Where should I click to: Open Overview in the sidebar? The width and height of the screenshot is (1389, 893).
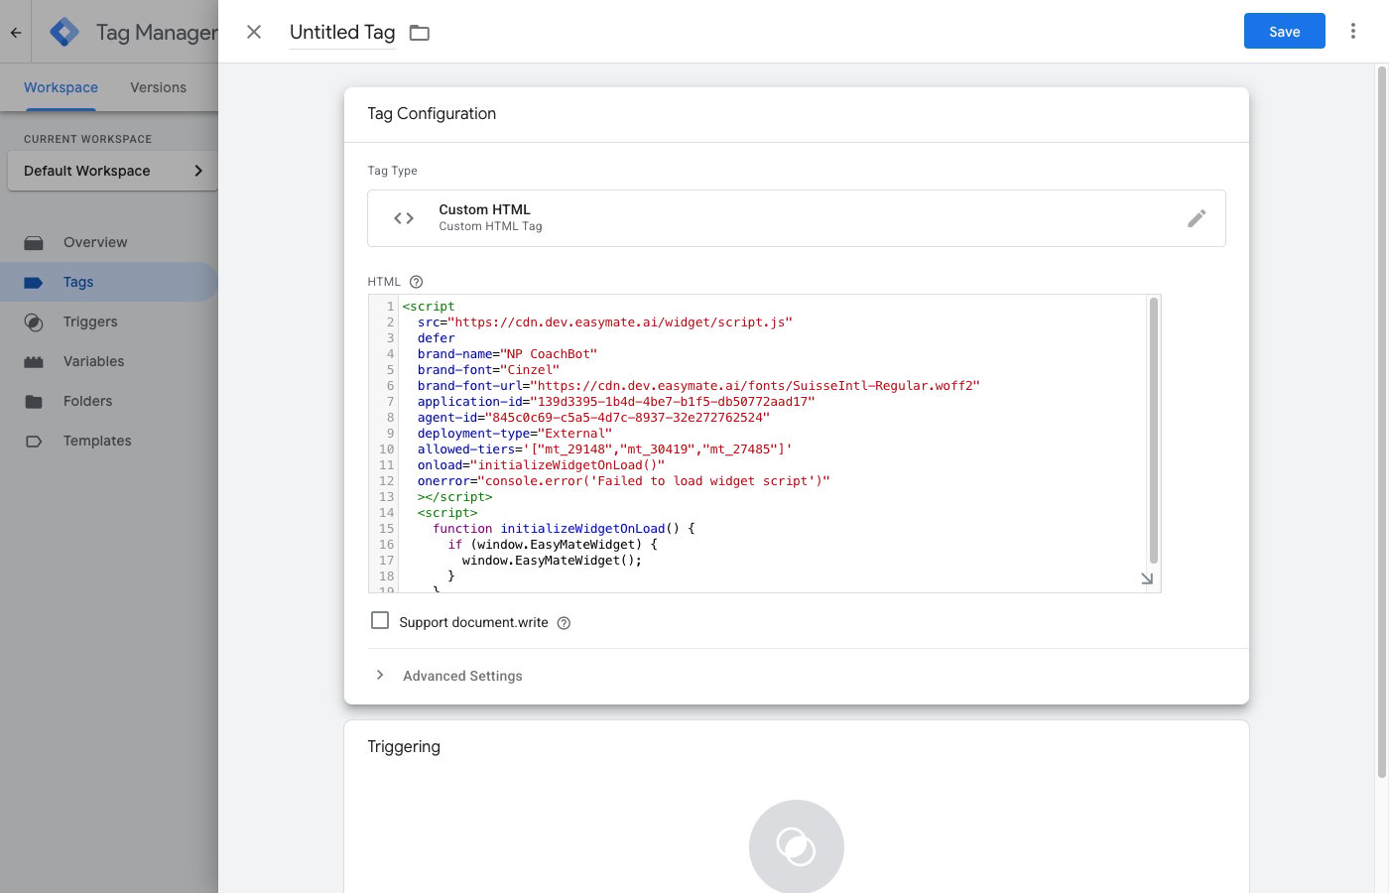(x=95, y=242)
